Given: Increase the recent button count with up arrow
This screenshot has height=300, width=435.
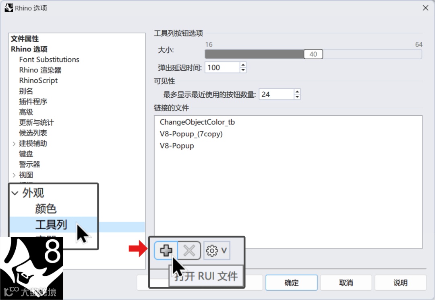Looking at the screenshot, I should (297, 92).
